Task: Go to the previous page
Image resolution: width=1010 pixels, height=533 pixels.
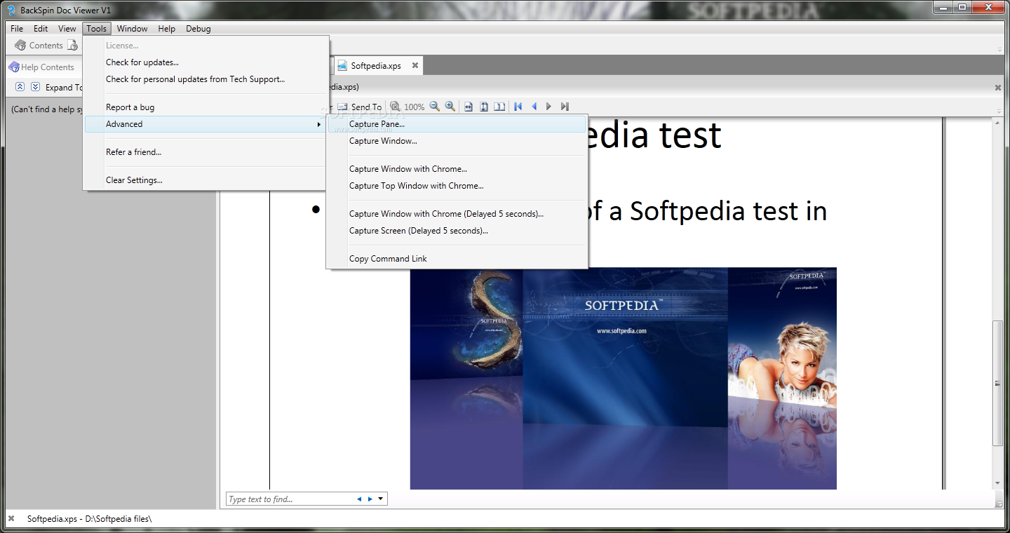Action: pos(534,107)
